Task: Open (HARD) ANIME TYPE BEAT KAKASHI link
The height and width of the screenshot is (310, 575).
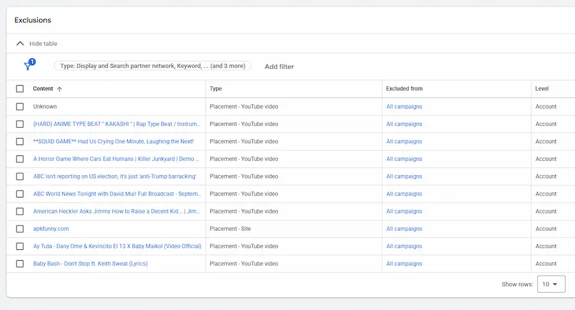Action: pyautogui.click(x=117, y=124)
